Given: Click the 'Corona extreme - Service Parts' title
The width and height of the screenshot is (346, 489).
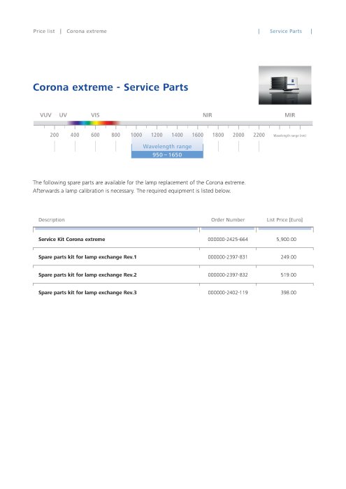Looking at the screenshot, I should 110,87.
